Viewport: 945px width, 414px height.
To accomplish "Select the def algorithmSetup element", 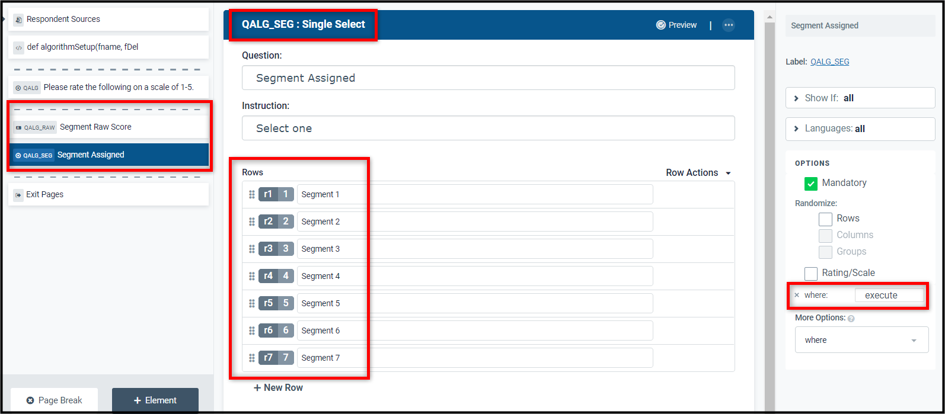I will (x=108, y=47).
